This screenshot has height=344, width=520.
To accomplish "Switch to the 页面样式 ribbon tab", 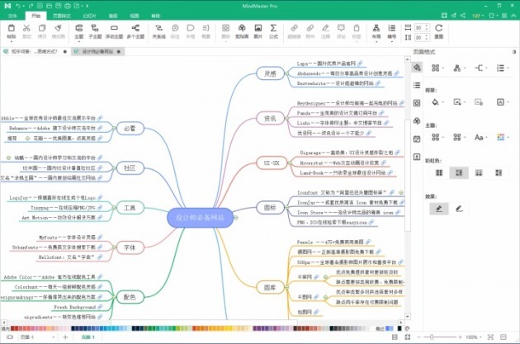I will [62, 16].
